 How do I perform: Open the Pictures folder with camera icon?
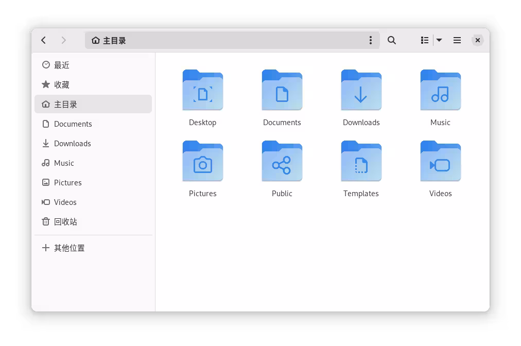pos(202,162)
